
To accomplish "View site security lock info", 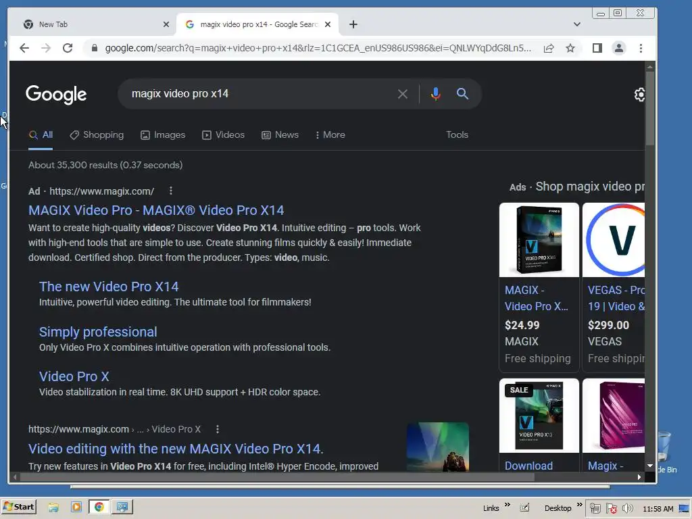I will click(x=94, y=48).
